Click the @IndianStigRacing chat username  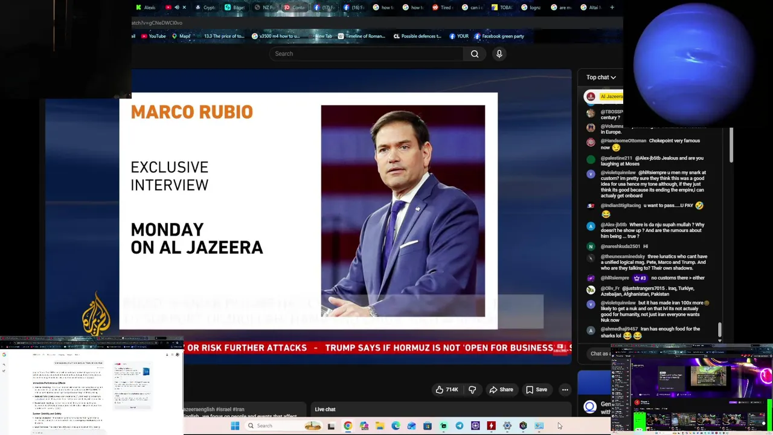click(x=620, y=205)
